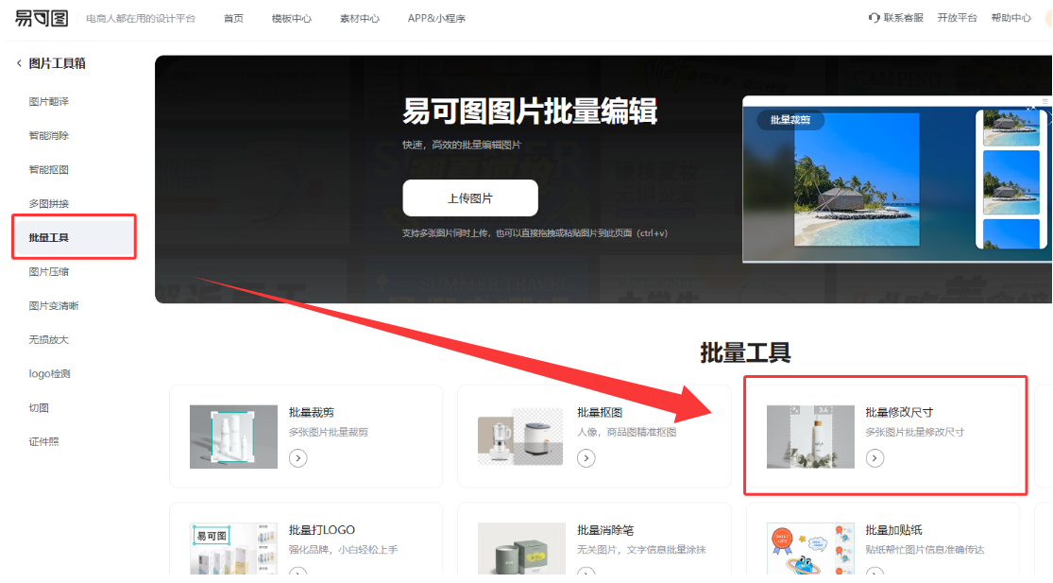Open 批量修改尺寸 via its arrow icon
This screenshot has height=583, width=1053.
875,457
